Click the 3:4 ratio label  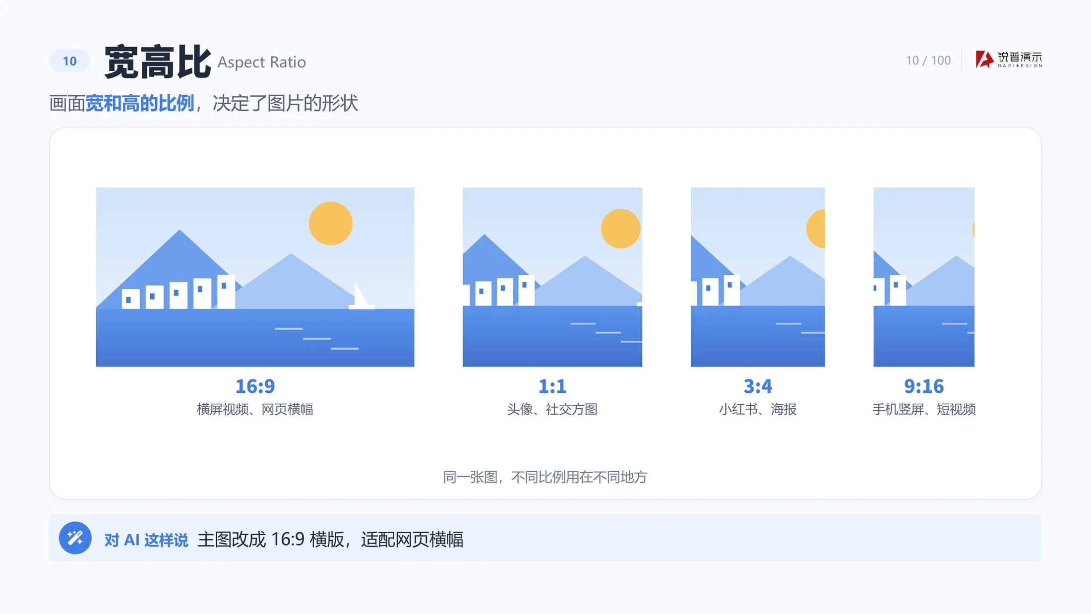tap(758, 386)
